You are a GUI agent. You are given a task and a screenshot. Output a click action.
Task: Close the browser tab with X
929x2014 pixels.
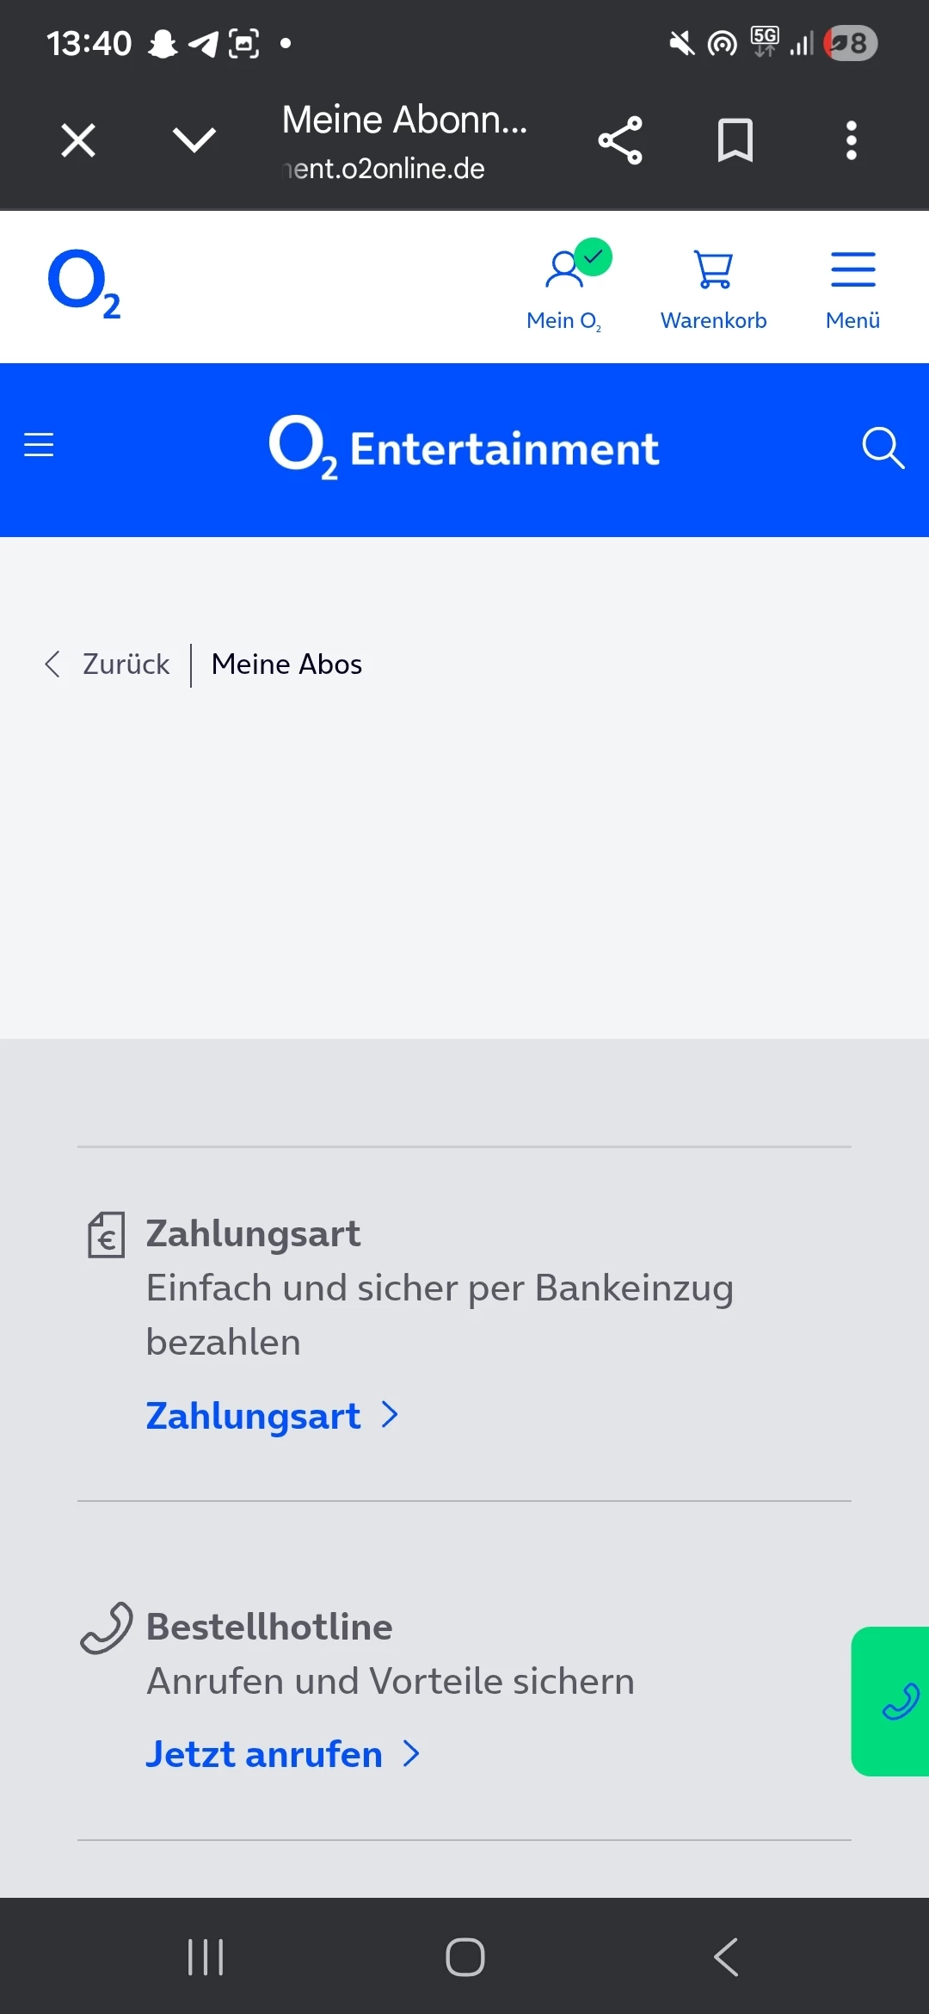tap(78, 140)
